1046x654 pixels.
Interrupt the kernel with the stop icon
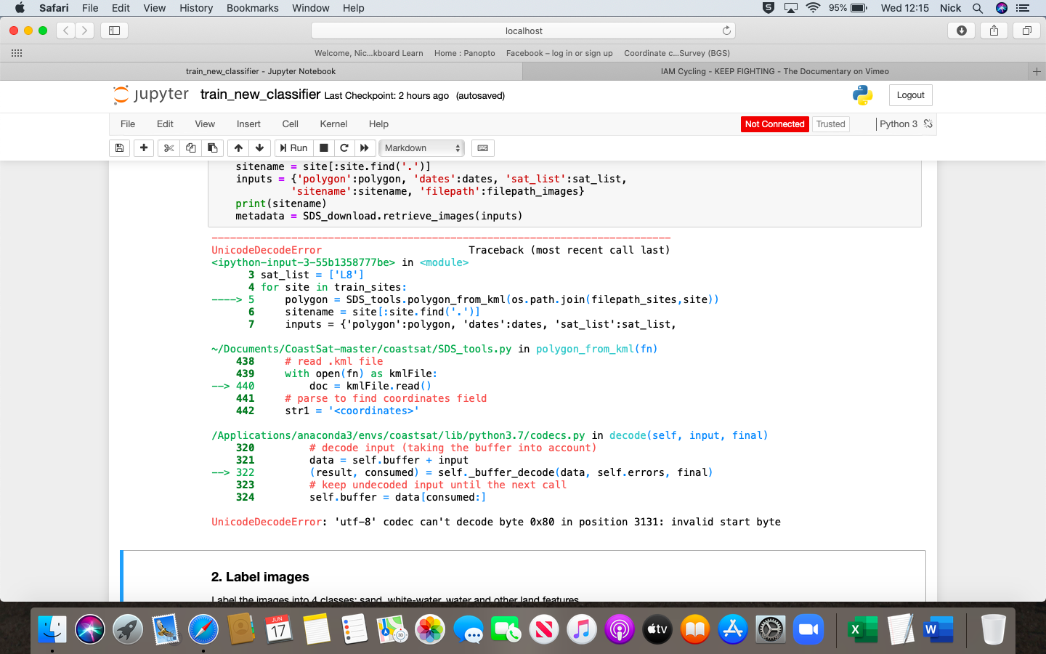pyautogui.click(x=323, y=148)
